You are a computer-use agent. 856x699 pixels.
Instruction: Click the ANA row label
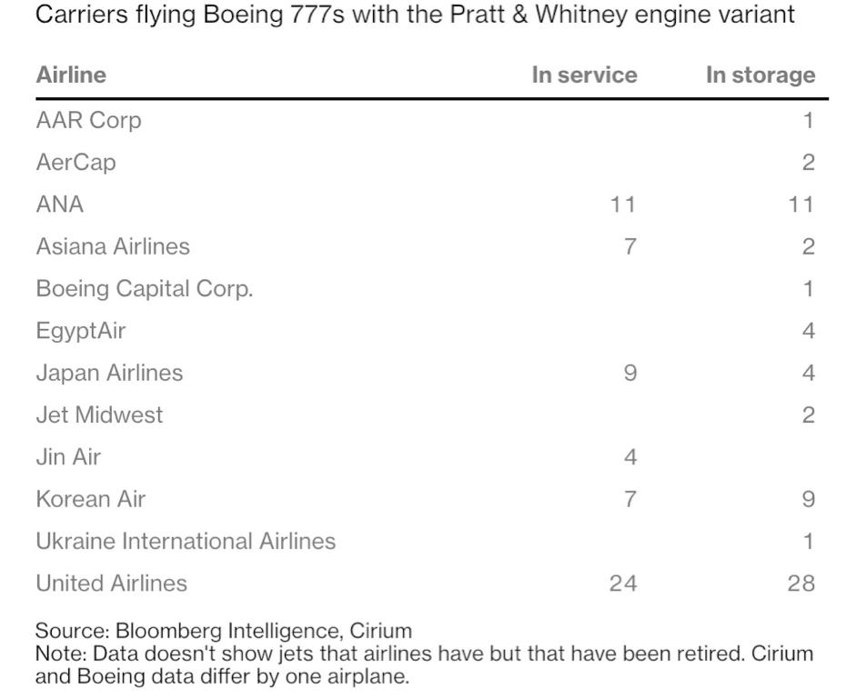(x=59, y=205)
